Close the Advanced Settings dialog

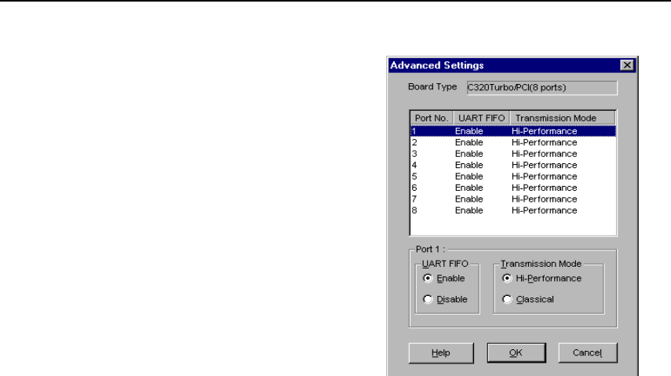coord(626,65)
